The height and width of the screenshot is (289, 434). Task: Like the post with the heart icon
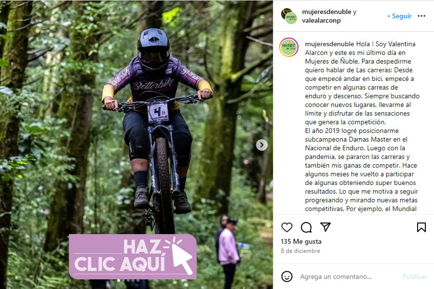[x=287, y=227]
